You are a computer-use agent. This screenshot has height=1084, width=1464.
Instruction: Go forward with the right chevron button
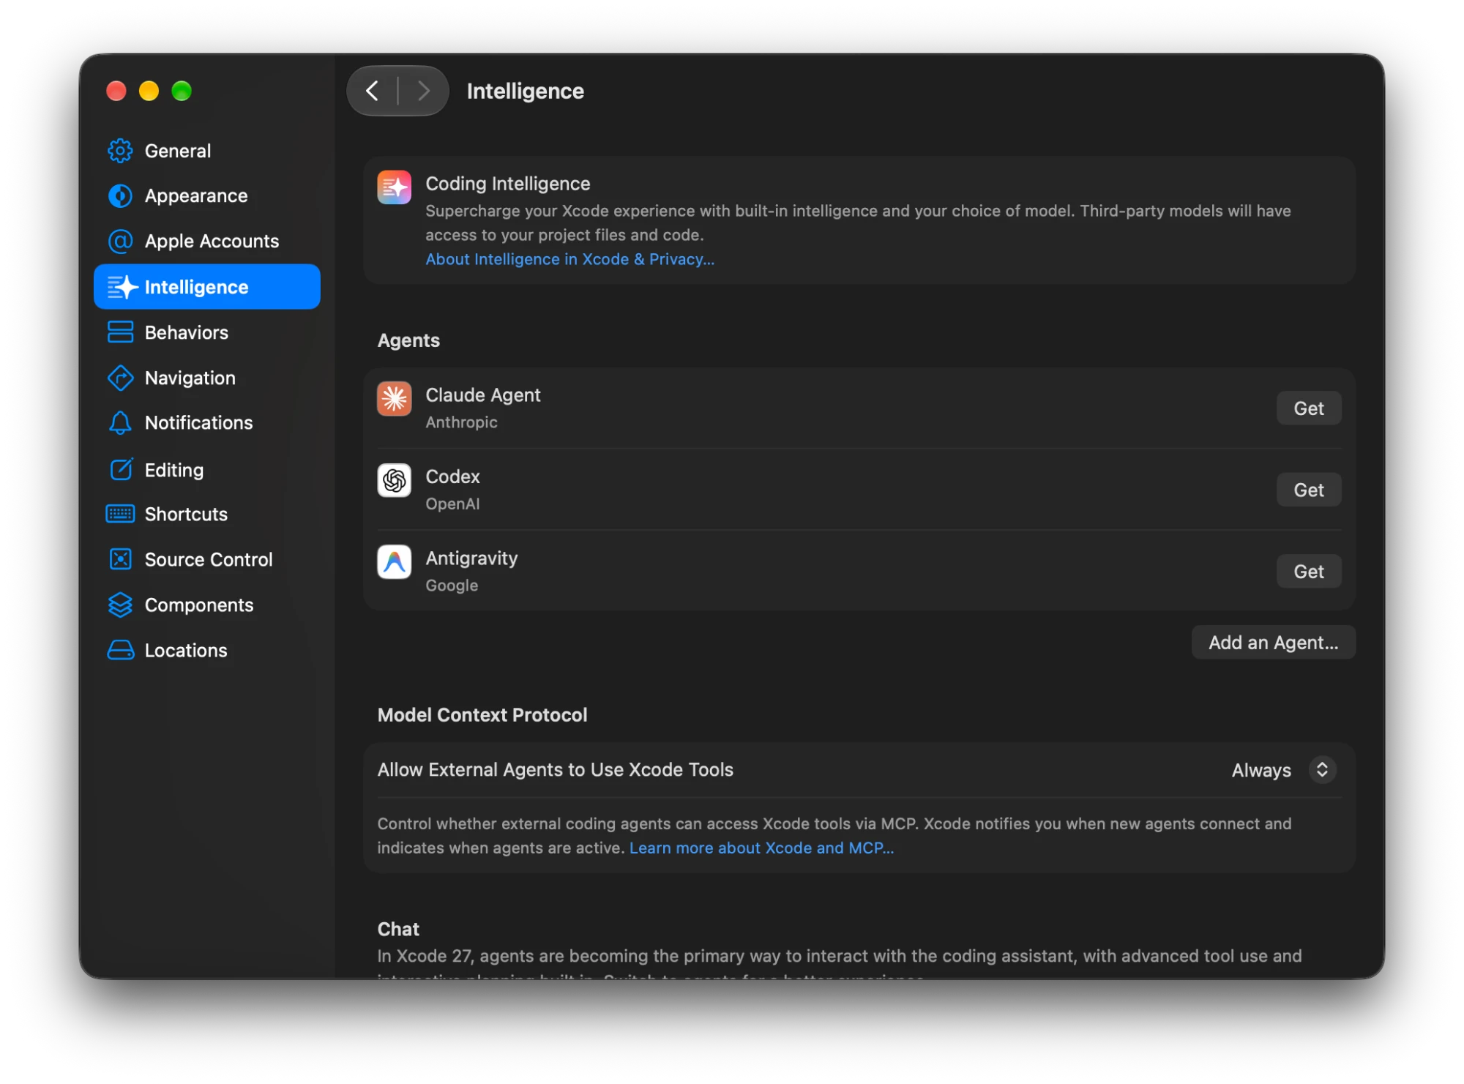pyautogui.click(x=423, y=91)
